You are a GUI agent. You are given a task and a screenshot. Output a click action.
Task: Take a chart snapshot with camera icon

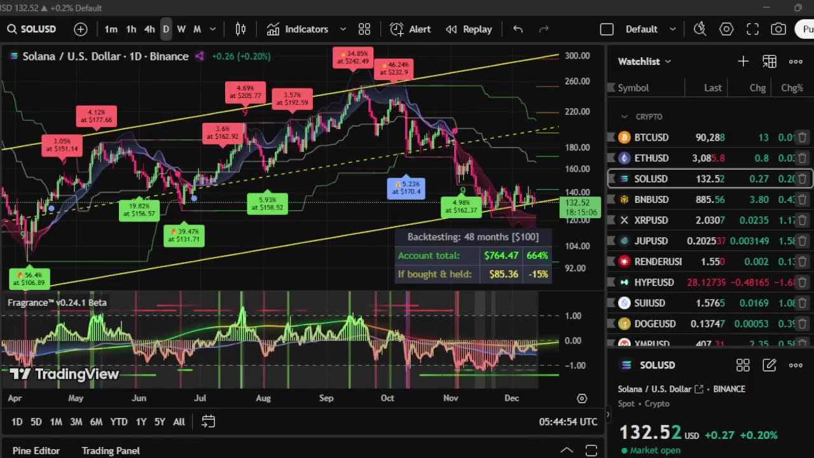(778, 29)
